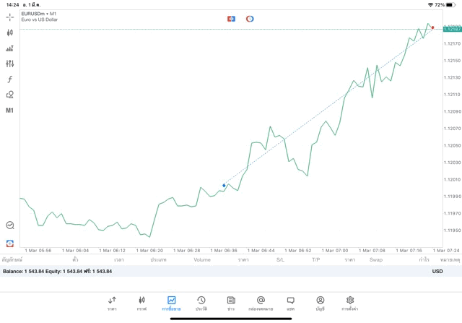
Task: Tap the red-blue circular clock icon at top
Action: tap(250, 19)
